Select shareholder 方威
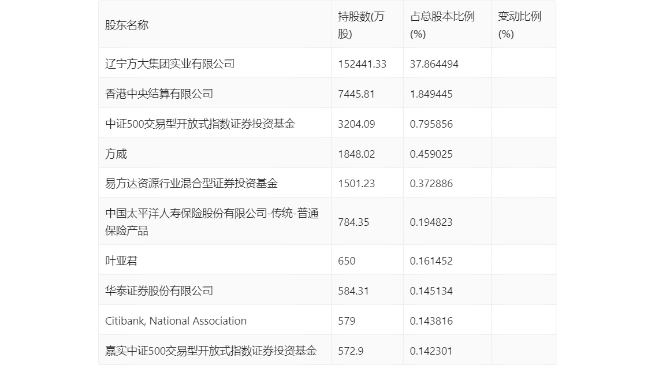 pos(116,154)
